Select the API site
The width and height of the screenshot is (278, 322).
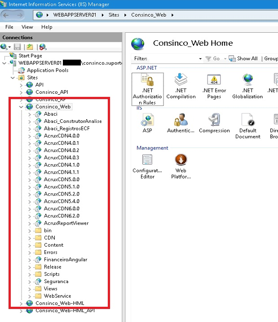pyautogui.click(x=39, y=85)
